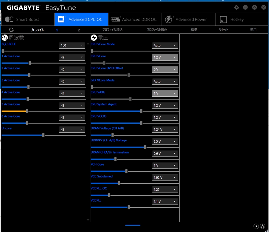Click the 適用 apply button

253,30
